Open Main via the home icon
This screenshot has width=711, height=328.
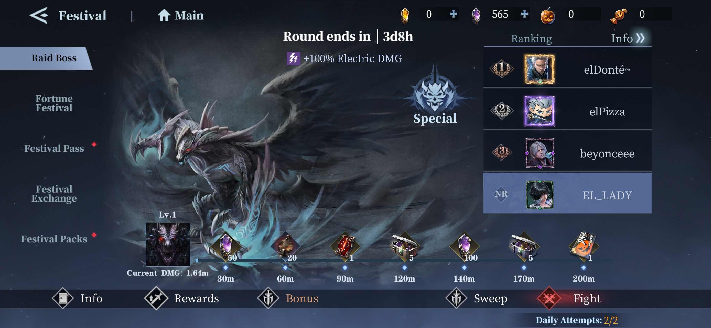164,15
